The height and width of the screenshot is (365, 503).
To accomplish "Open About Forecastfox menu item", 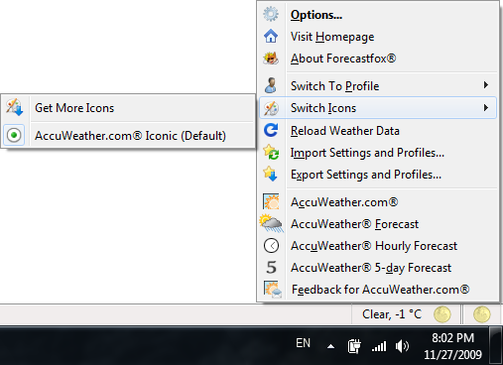I will click(378, 59).
